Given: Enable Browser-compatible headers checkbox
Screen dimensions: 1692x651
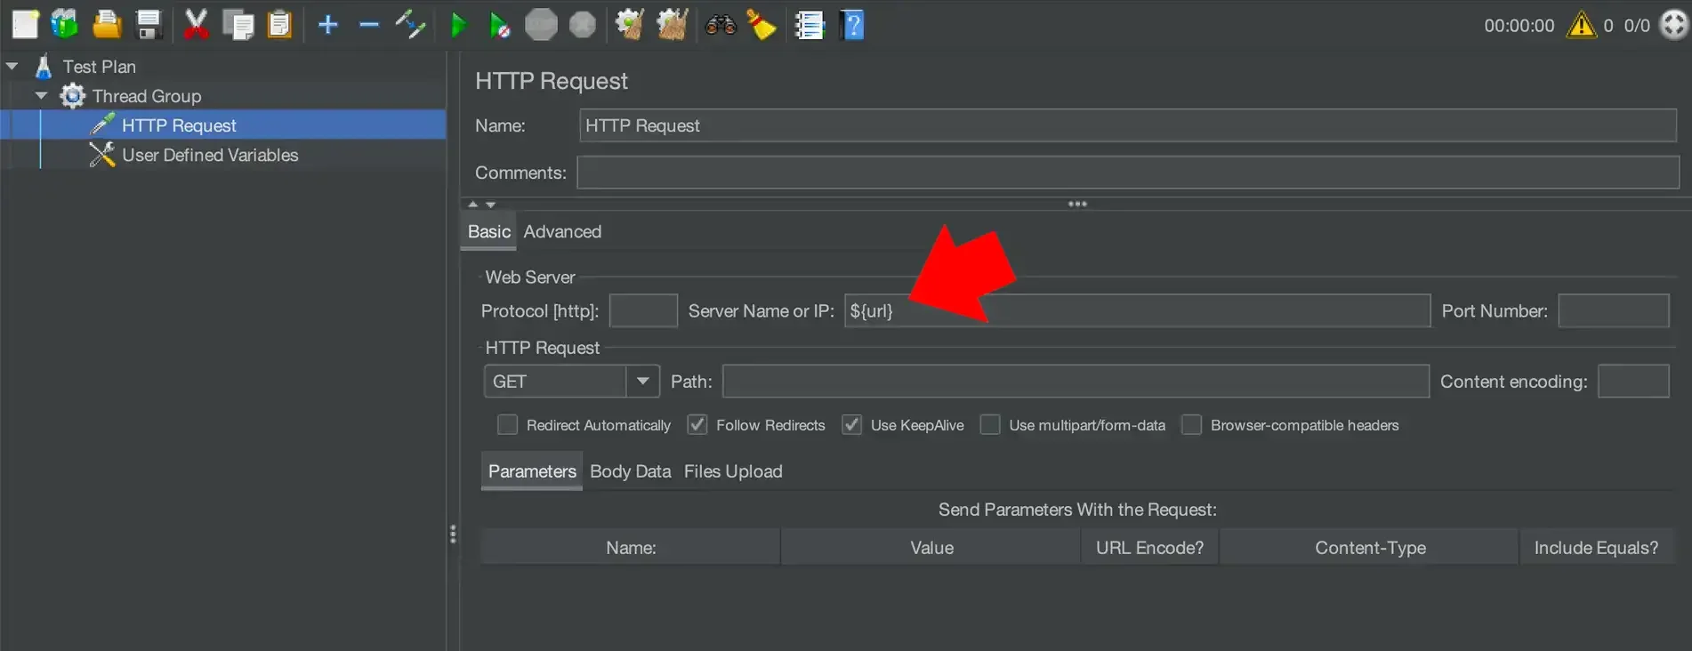Looking at the screenshot, I should 1192,425.
